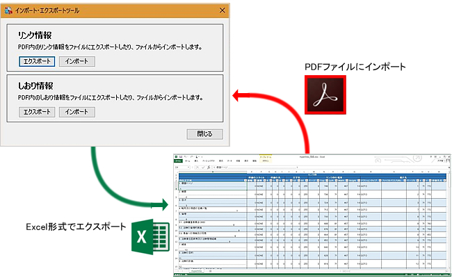The image size is (452, 278).
Task: Click the cancel entry X icon in formula bar
Action: pyautogui.click(x=197, y=167)
